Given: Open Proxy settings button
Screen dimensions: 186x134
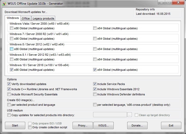Looking at the screenshot, I should (x=83, y=125).
